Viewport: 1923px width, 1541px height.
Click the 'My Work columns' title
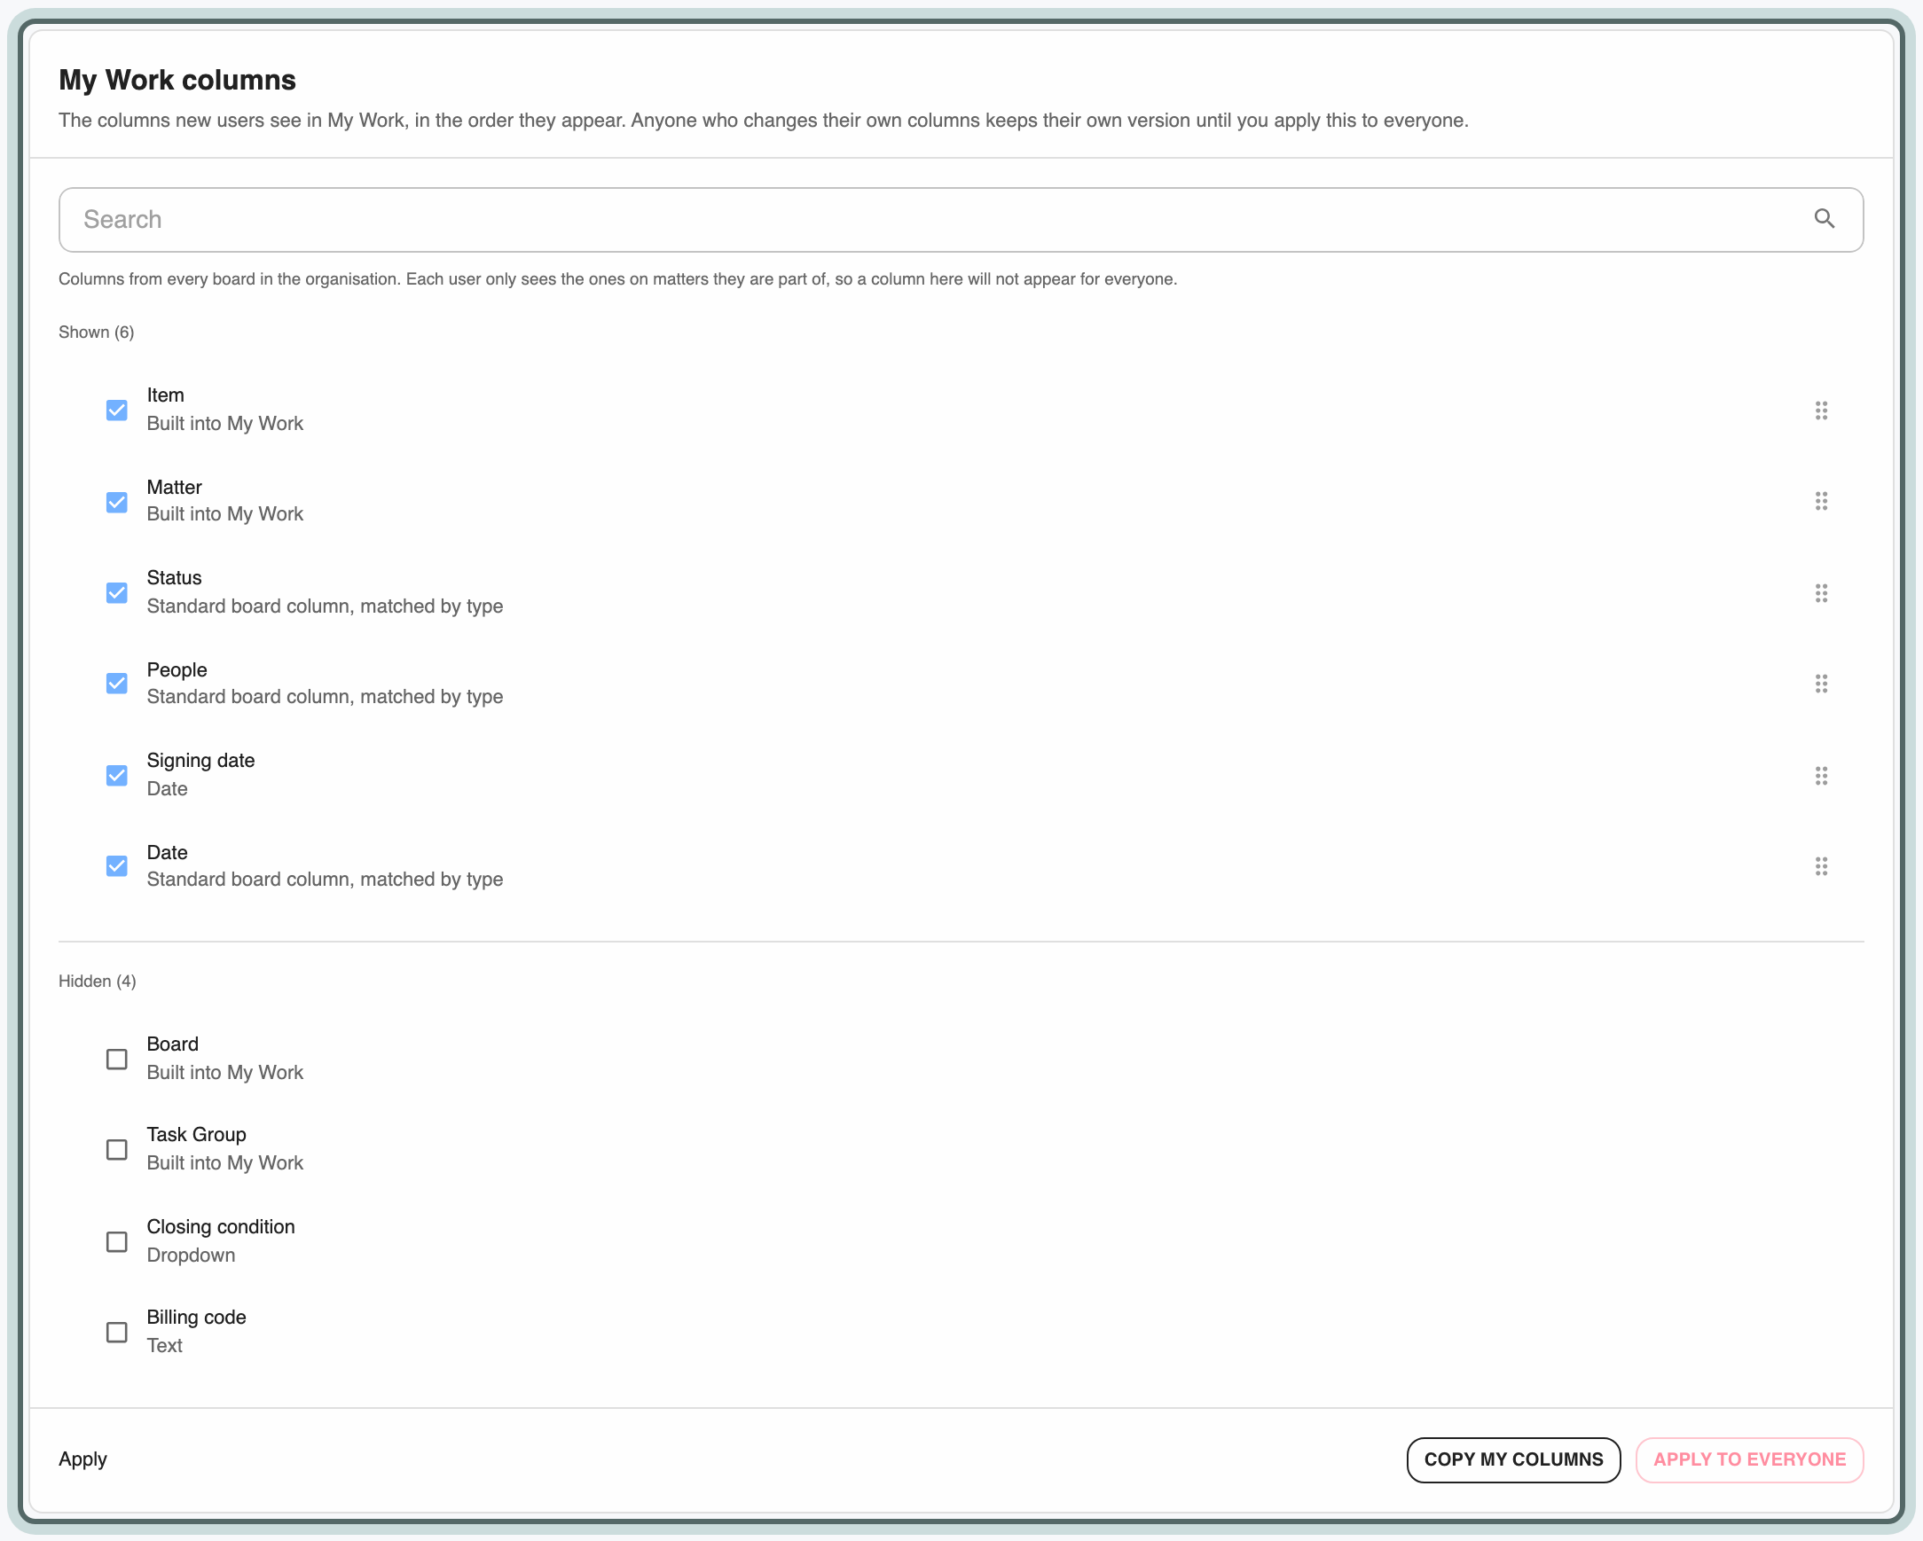(x=177, y=81)
